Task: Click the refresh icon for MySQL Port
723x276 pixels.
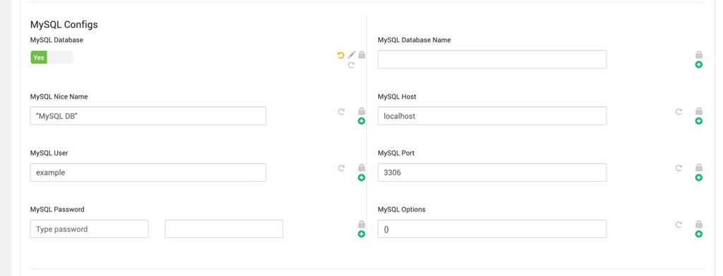Action: 679,168
